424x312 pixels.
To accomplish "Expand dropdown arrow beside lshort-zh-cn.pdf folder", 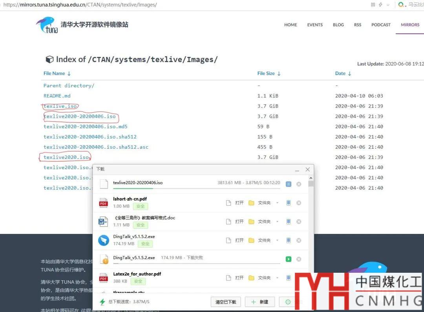I will (277, 203).
